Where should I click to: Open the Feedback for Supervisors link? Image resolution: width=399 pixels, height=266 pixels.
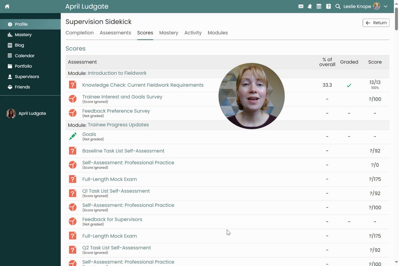[x=112, y=220]
